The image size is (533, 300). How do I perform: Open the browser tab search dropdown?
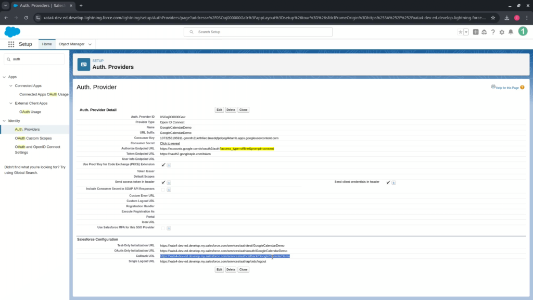(x=5, y=5)
